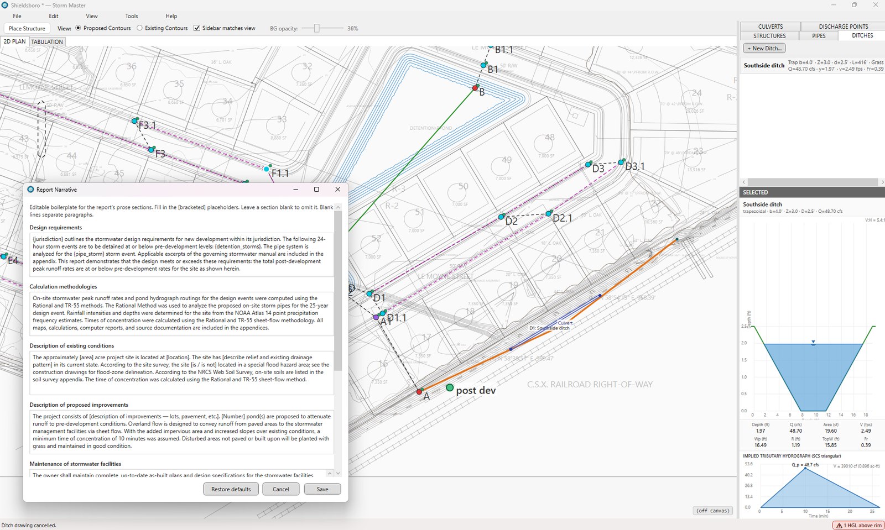Viewport: 885px width, 530px height.
Task: Open the View menu
Action: 92,16
